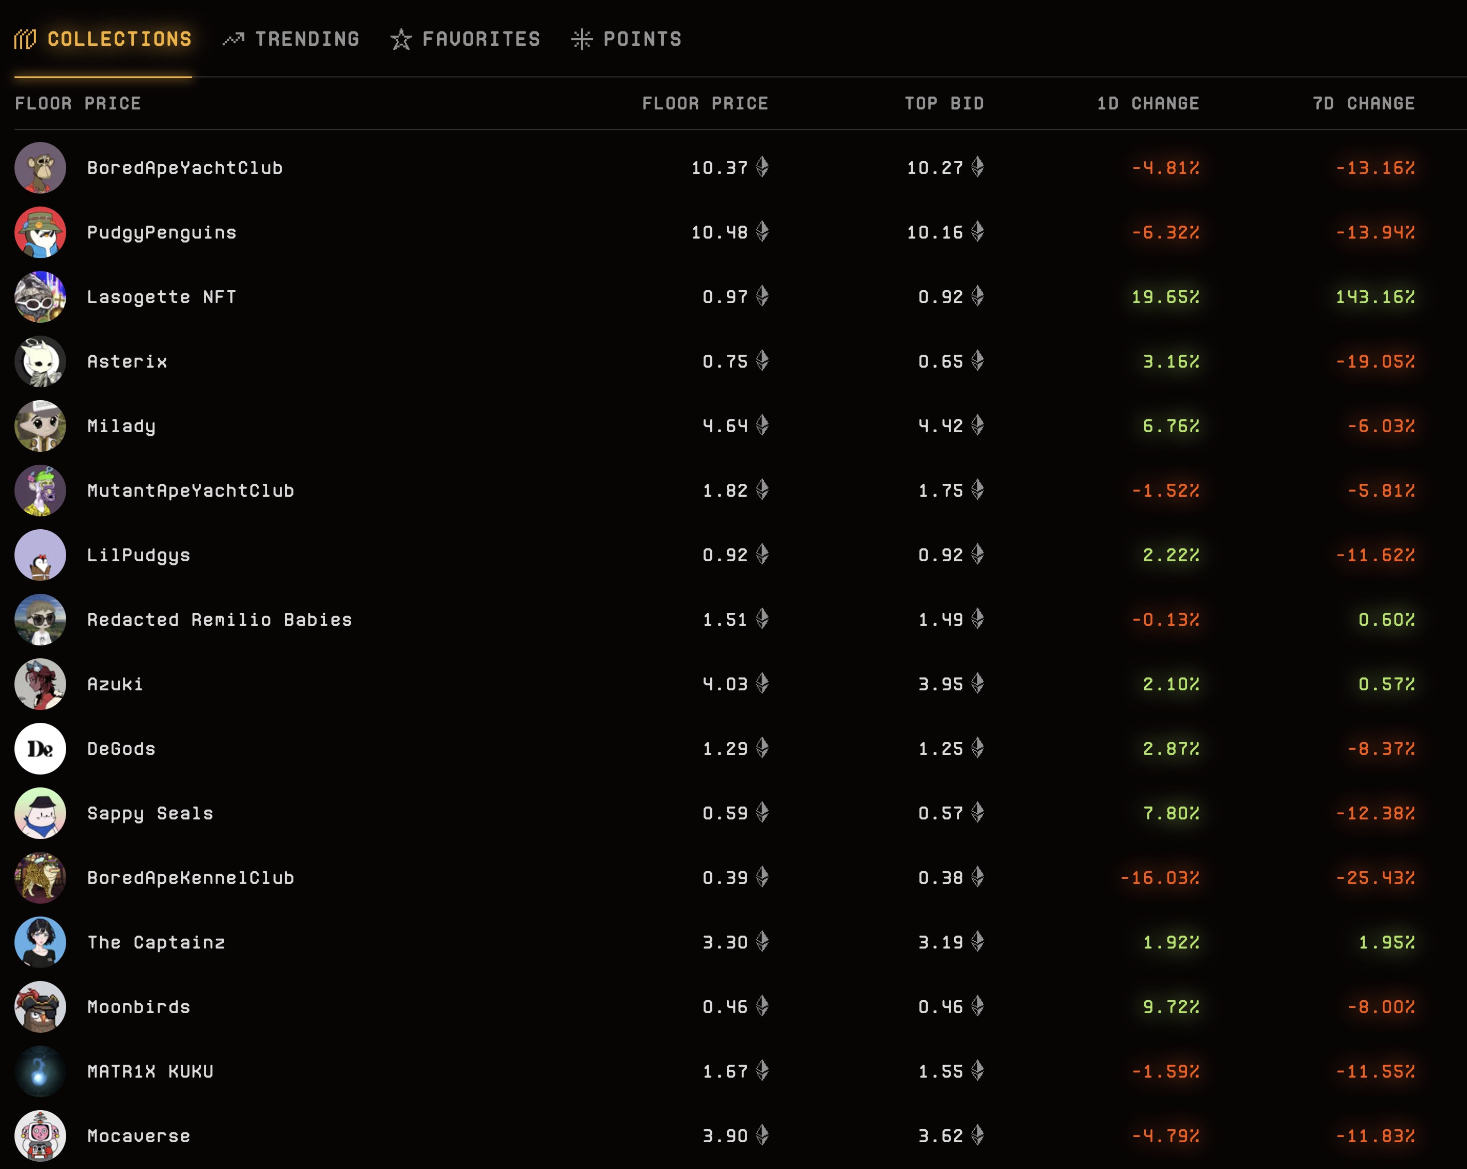Sort by 1D Change column header
This screenshot has width=1467, height=1169.
[1148, 103]
